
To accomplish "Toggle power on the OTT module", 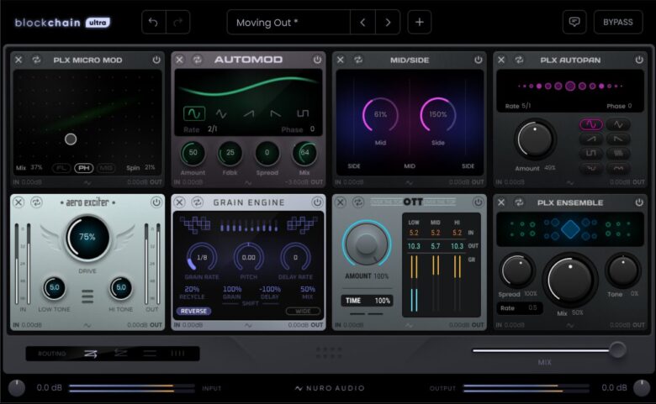I will [x=479, y=202].
